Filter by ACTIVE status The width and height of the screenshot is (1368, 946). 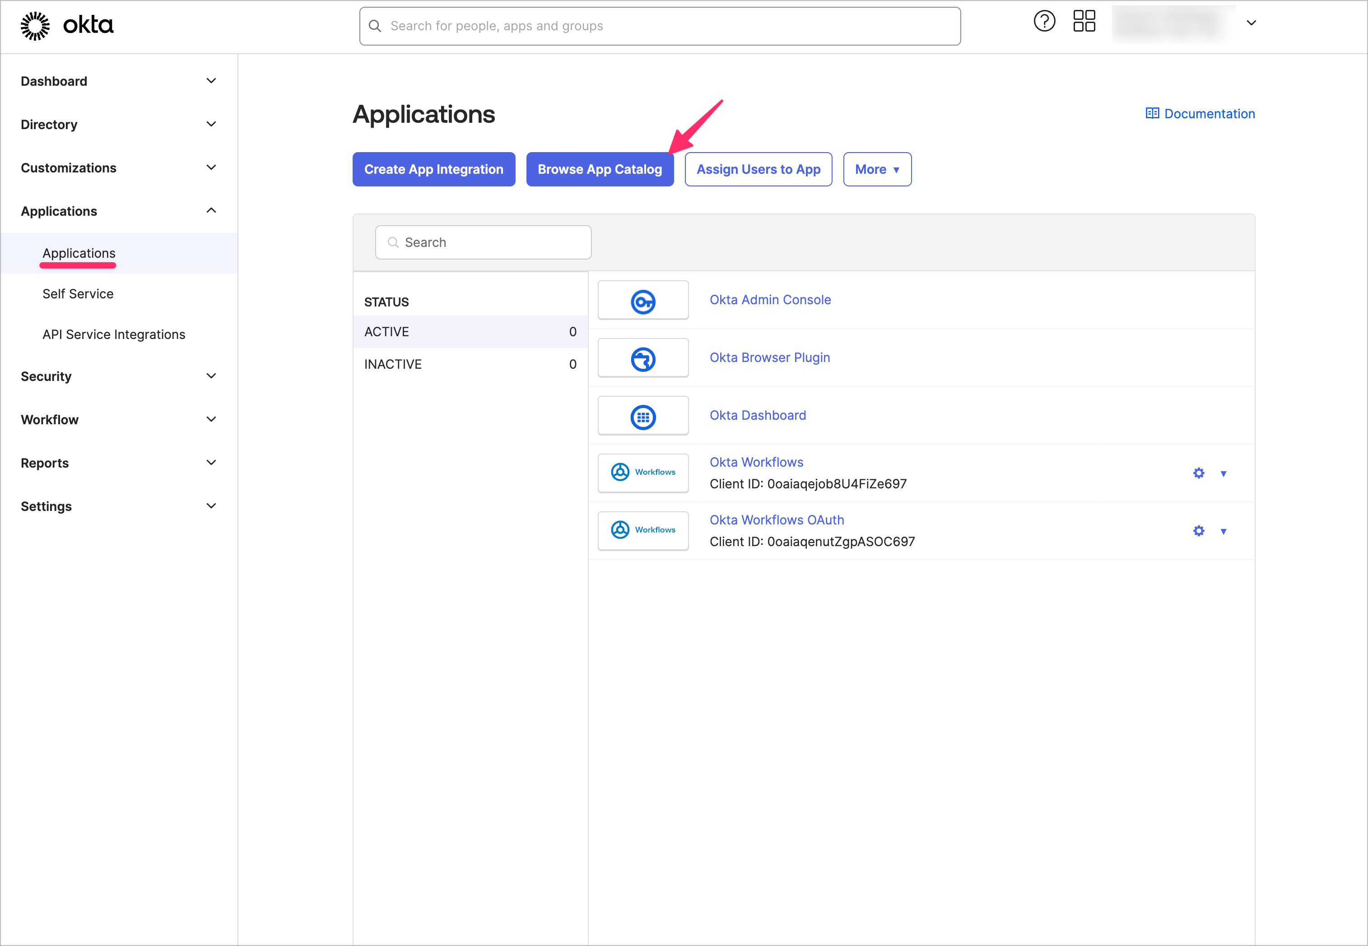[470, 332]
